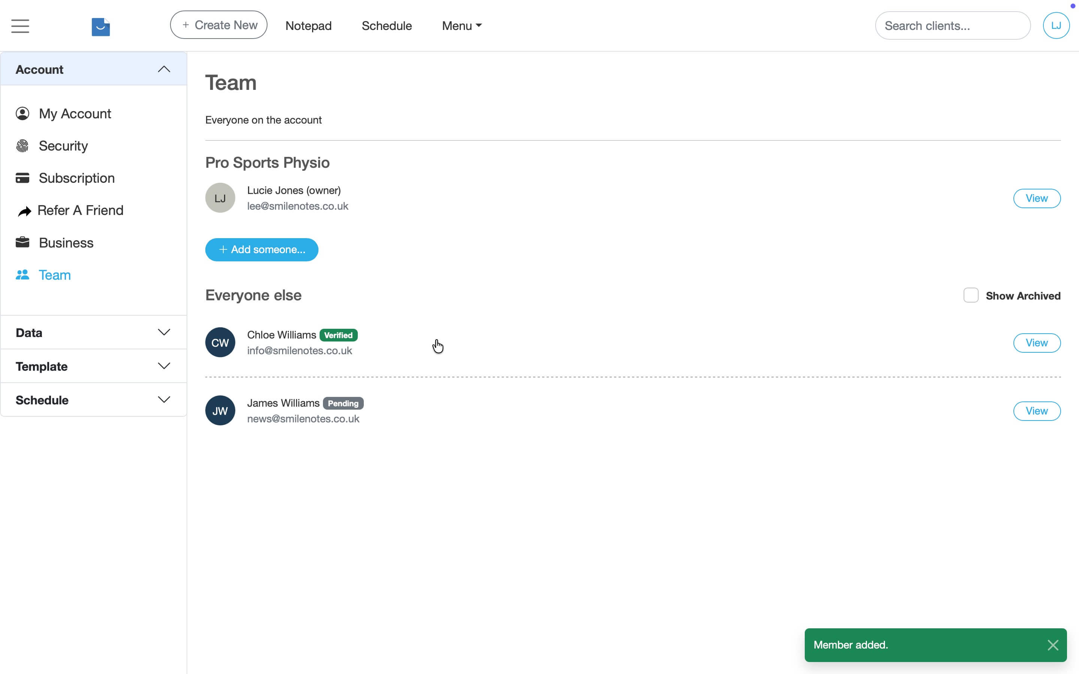Click the Refer A Friend arrow icon
Screen dimensions: 1079x674
[24, 211]
